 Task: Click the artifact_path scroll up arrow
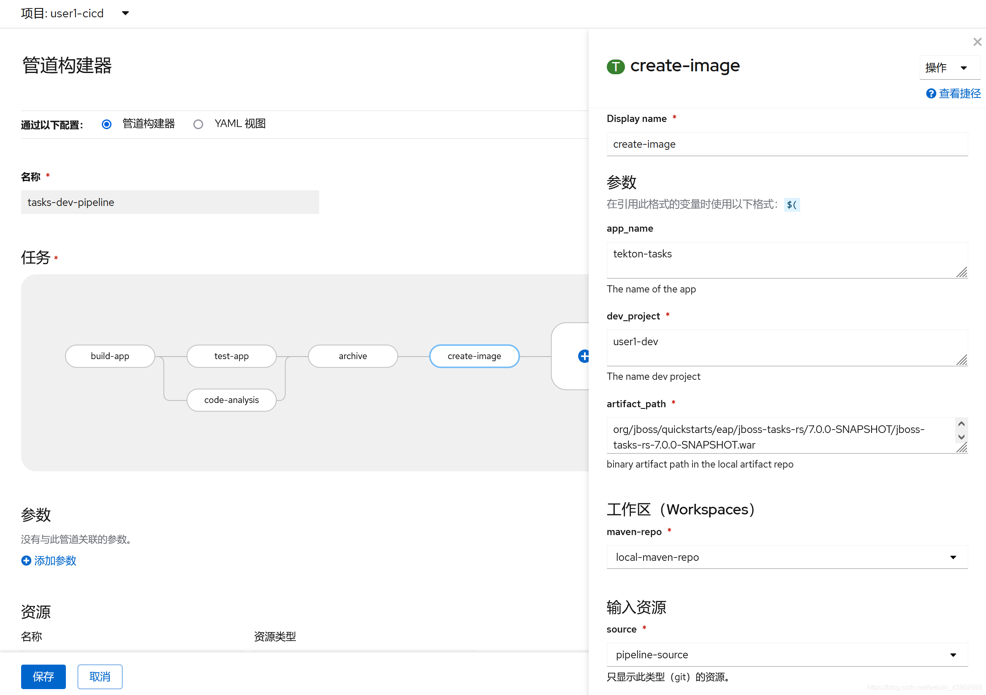(961, 424)
